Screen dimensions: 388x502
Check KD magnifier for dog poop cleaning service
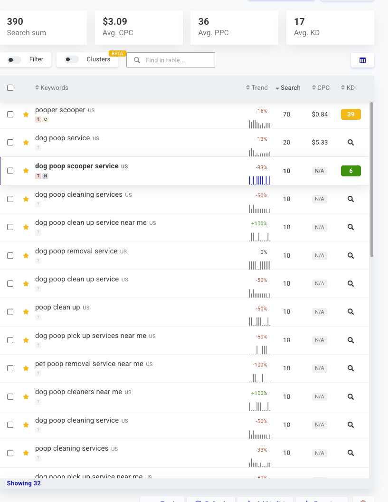[x=350, y=425]
